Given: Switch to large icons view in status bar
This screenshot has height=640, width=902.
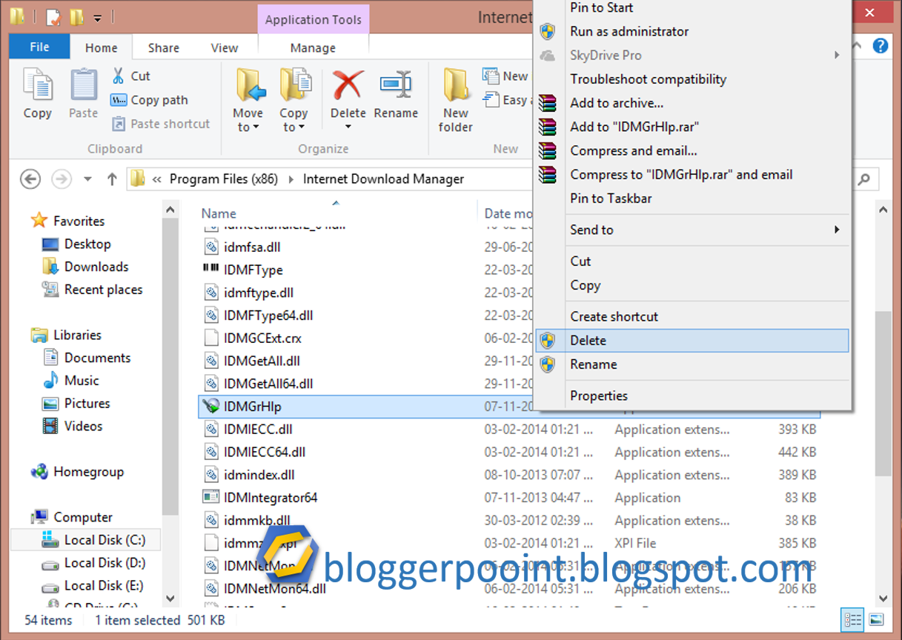Looking at the screenshot, I should (875, 620).
